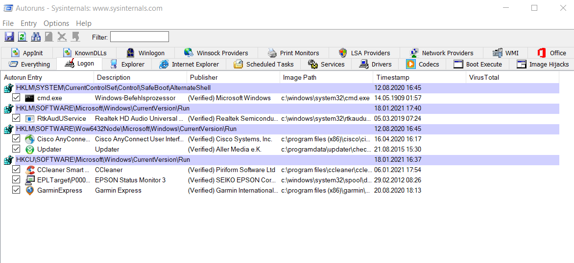Open the Services tab

pyautogui.click(x=326, y=65)
